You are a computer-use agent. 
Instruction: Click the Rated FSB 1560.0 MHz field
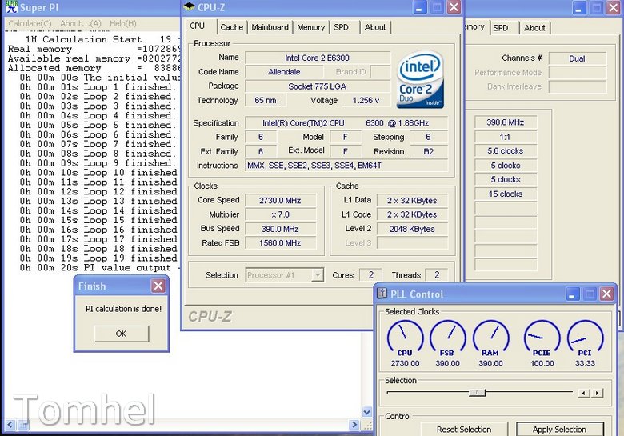click(x=280, y=243)
